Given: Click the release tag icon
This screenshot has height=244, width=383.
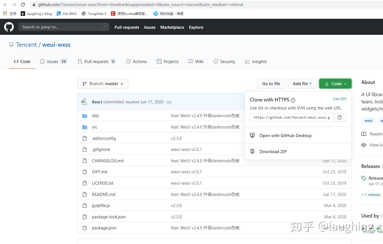Looking at the screenshot, I should click(x=364, y=179).
